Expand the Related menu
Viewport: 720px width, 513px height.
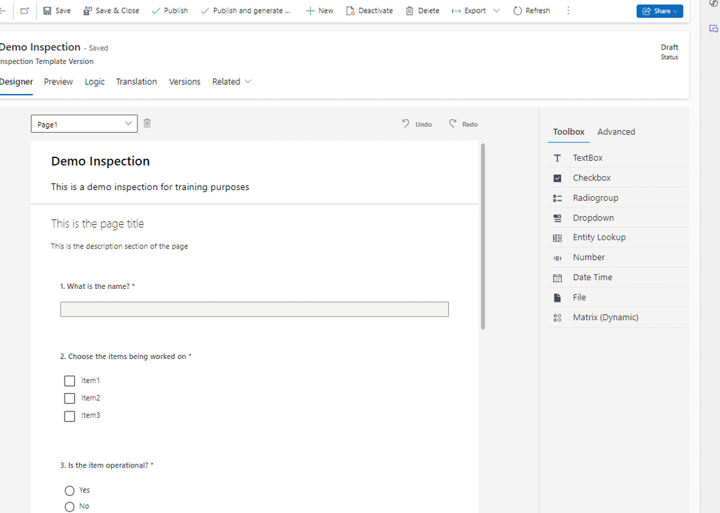[232, 81]
